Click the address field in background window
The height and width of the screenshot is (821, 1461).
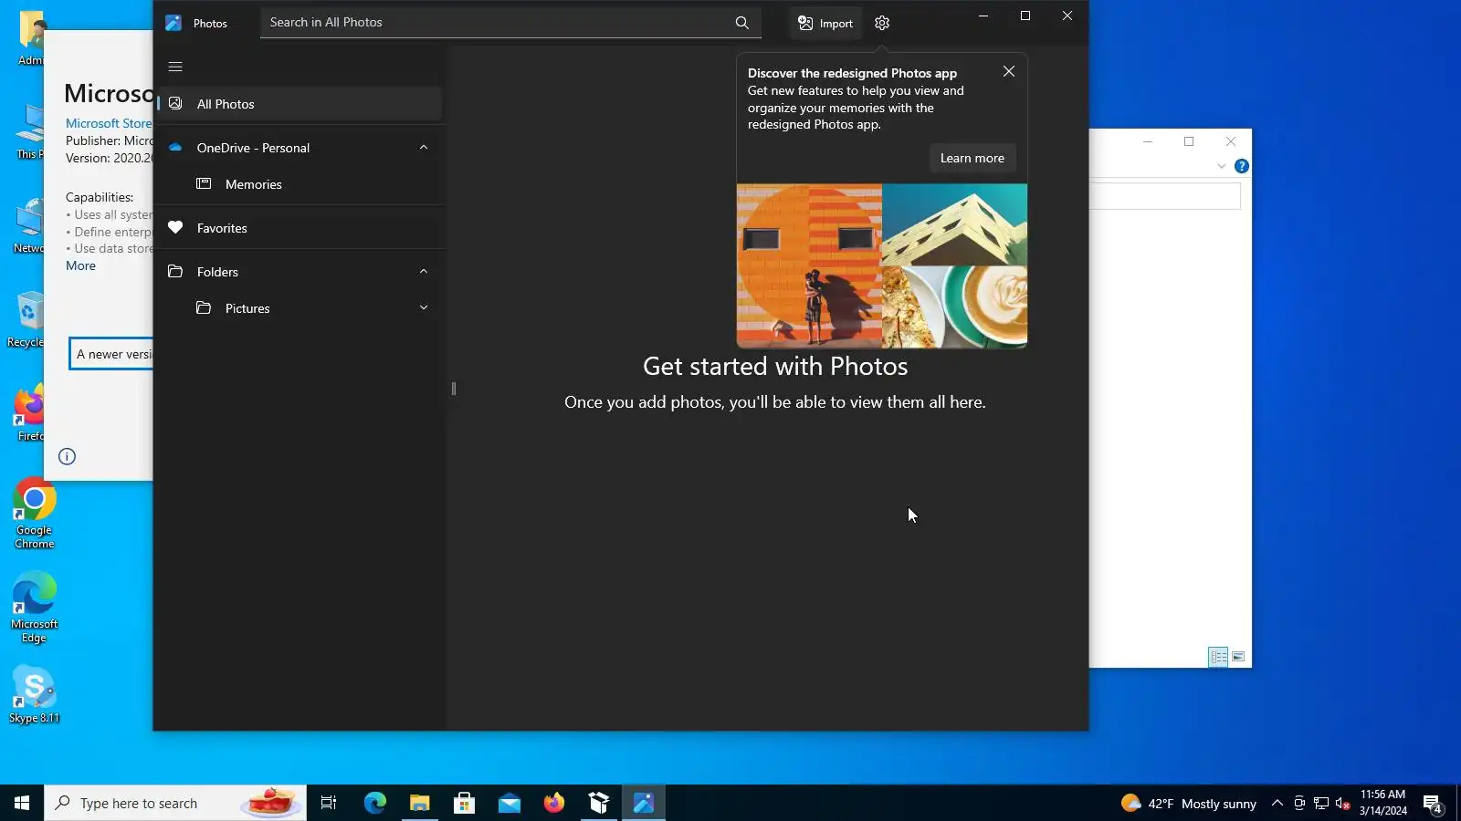[x=1164, y=196]
